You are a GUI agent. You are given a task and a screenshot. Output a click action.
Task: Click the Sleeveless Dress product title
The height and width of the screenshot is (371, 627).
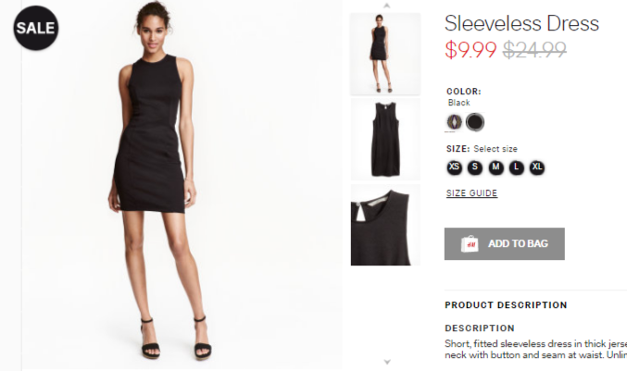click(x=521, y=23)
